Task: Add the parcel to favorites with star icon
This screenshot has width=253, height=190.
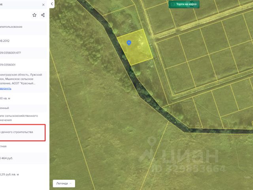Action: point(34,15)
